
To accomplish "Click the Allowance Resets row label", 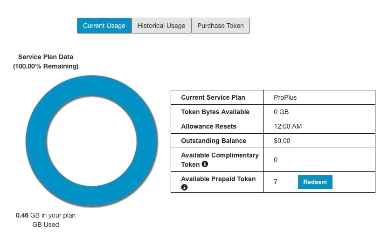I will point(209,126).
